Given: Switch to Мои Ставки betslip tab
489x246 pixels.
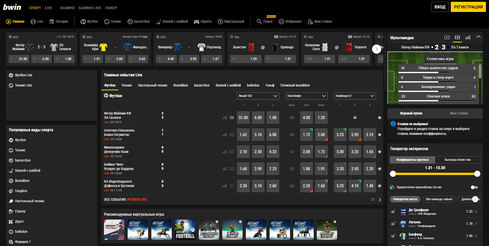Looking at the screenshot, I should [459, 113].
